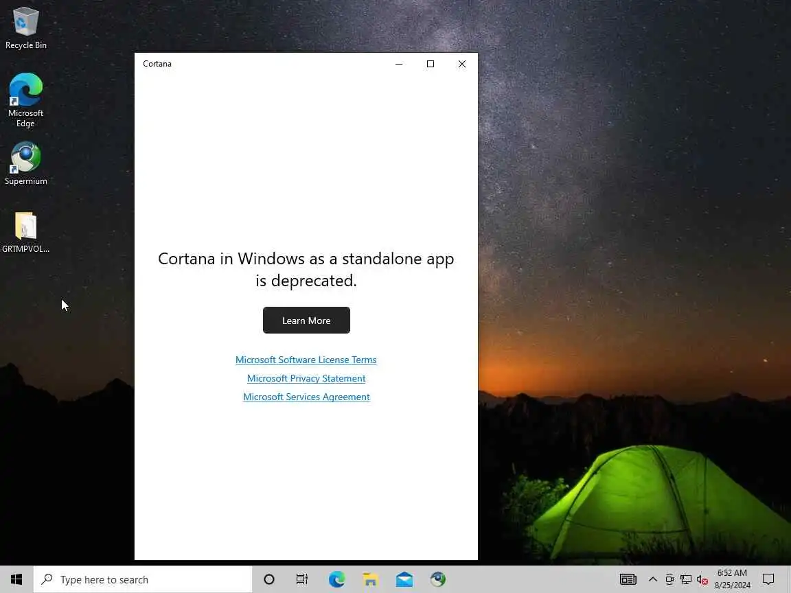The image size is (791, 593).
Task: Open Microsoft Software License Terms link
Action: coord(306,360)
